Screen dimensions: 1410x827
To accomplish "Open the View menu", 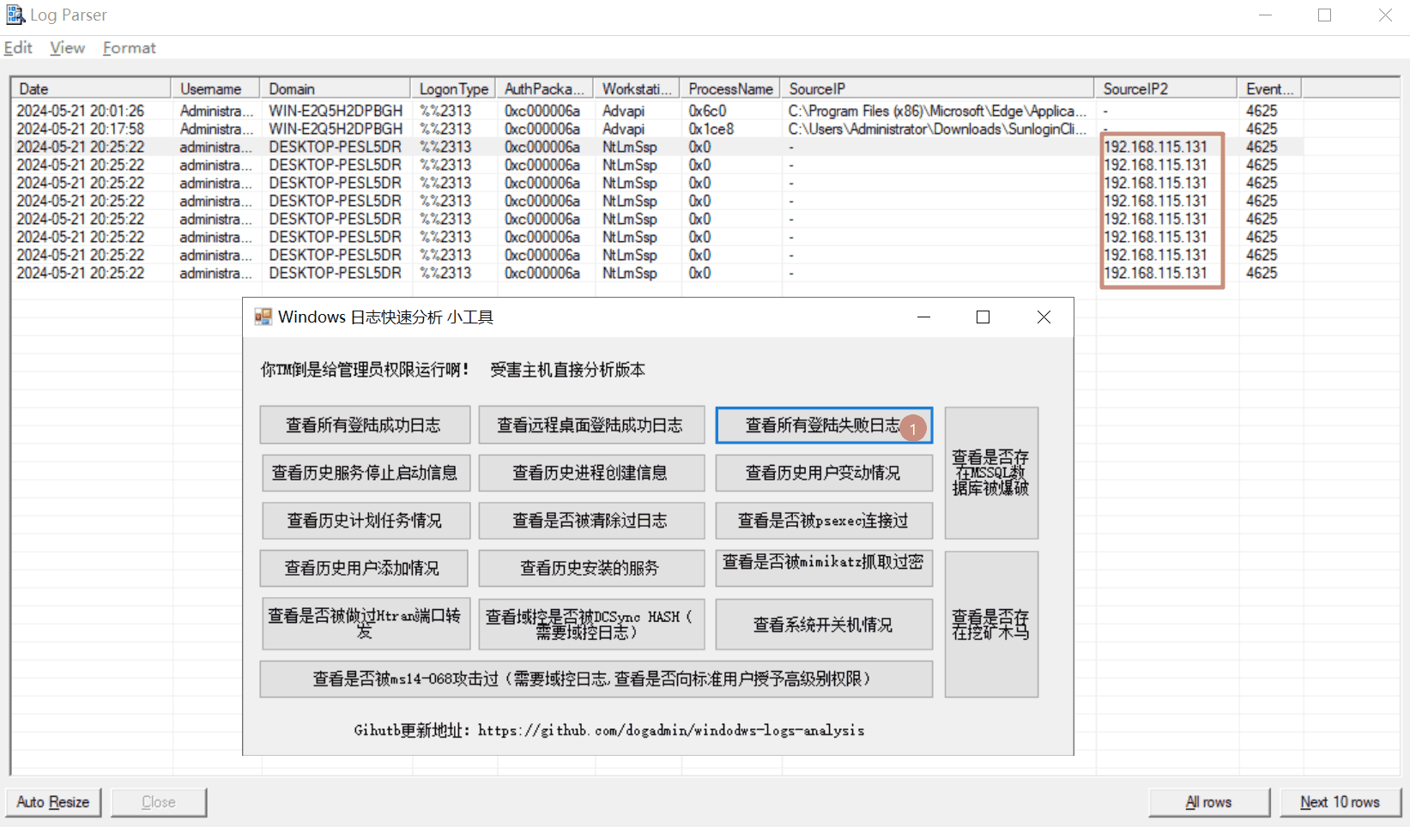I will [x=67, y=48].
